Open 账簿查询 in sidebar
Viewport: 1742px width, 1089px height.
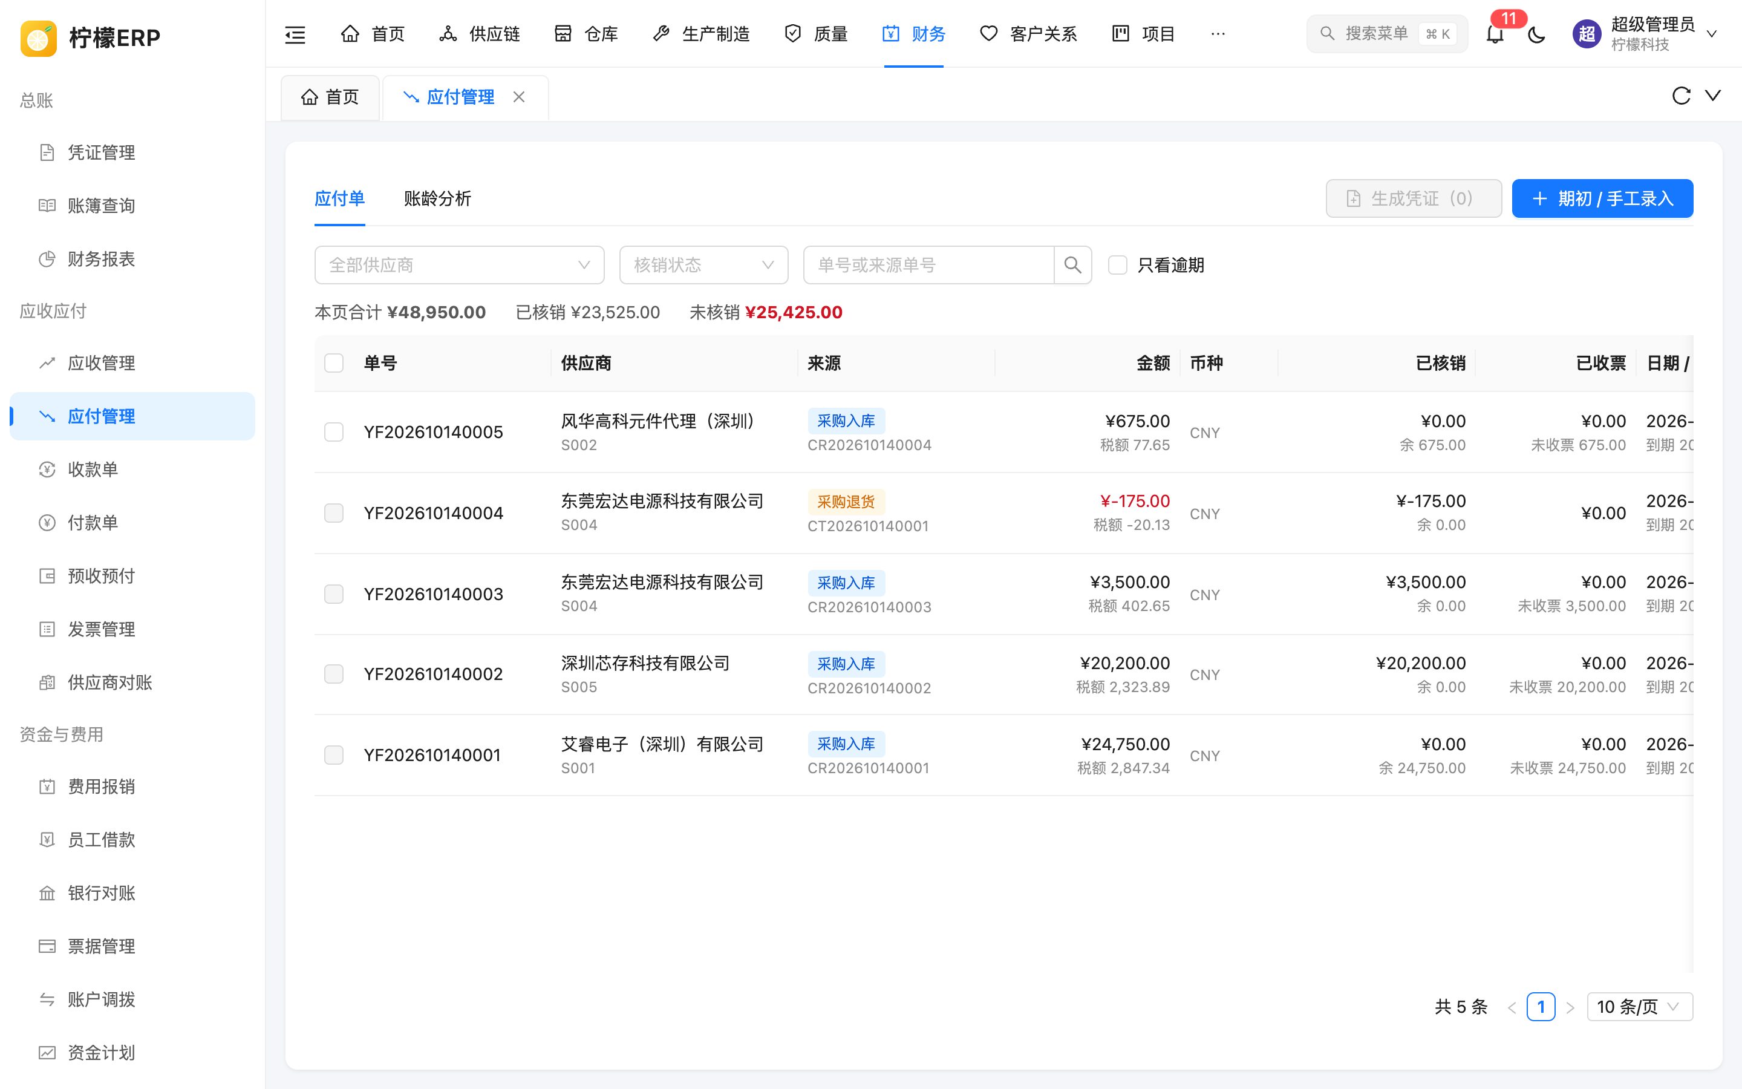coord(132,206)
